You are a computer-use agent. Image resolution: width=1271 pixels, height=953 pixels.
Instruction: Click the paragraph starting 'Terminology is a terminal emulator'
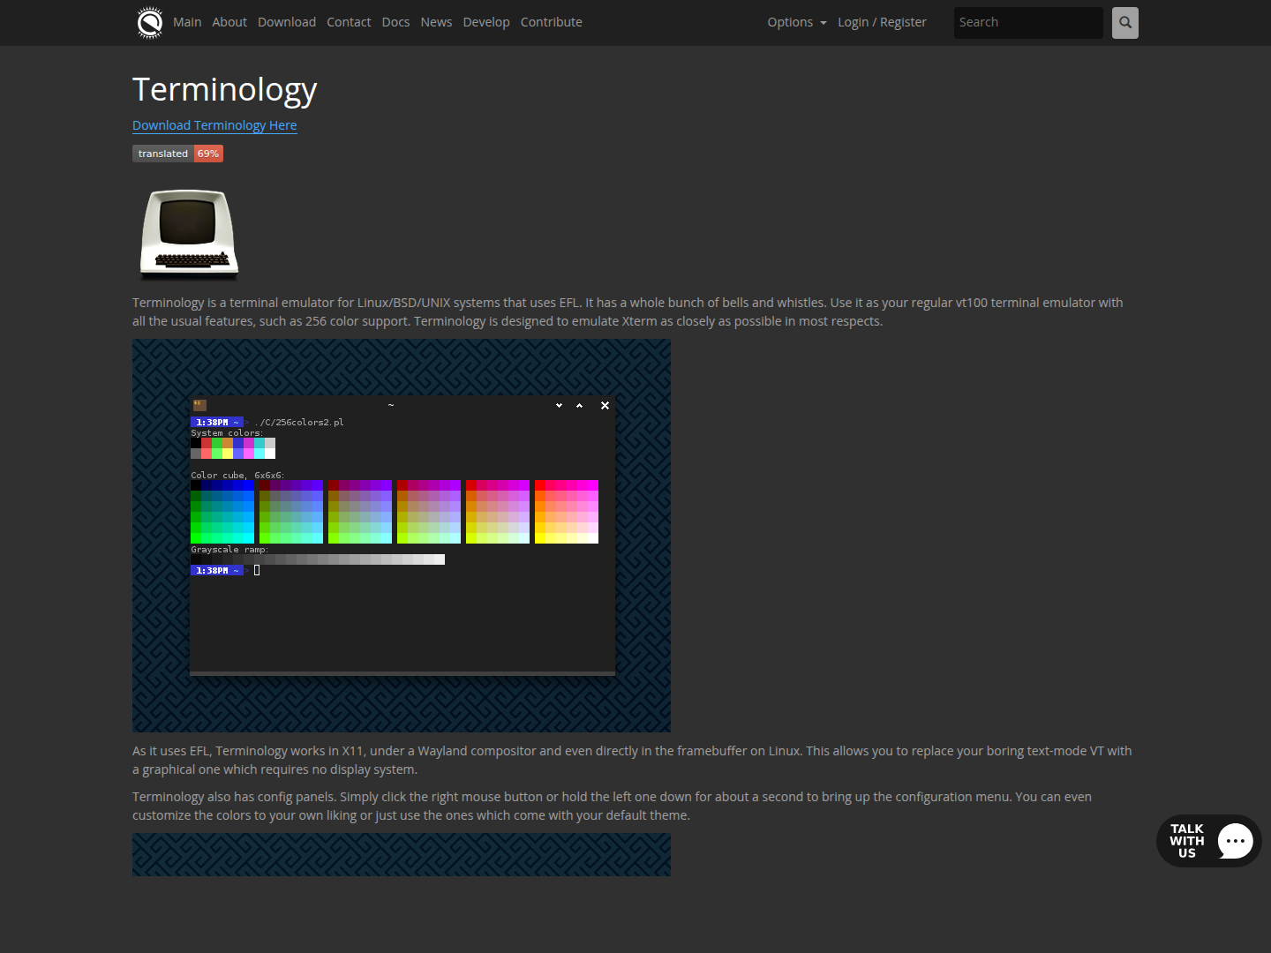(628, 311)
